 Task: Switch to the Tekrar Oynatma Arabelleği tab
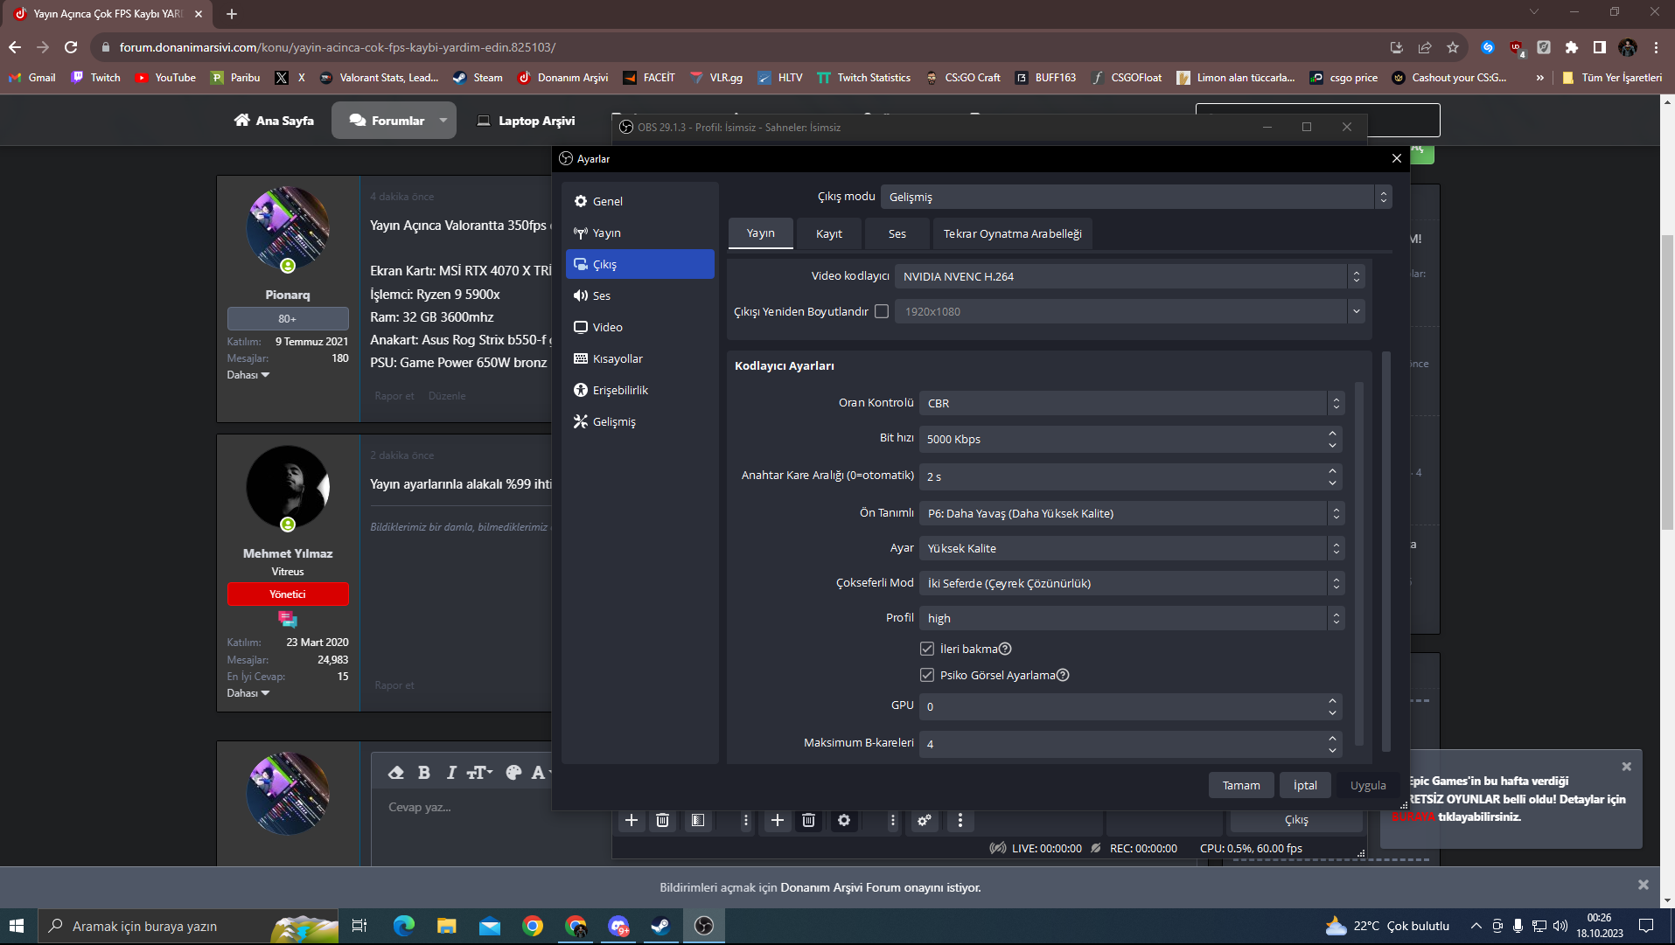tap(1012, 233)
